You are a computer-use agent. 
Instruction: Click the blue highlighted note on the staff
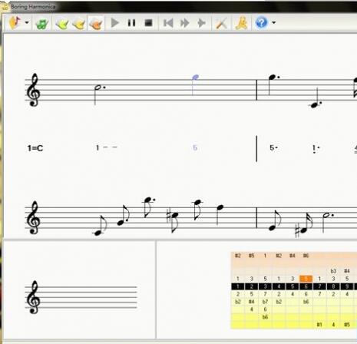click(195, 78)
